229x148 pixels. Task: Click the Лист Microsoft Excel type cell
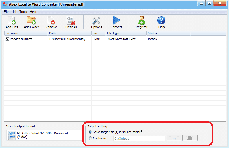point(122,39)
